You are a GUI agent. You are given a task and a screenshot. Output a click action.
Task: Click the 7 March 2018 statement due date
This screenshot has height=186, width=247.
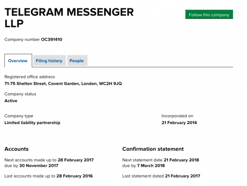151,166
